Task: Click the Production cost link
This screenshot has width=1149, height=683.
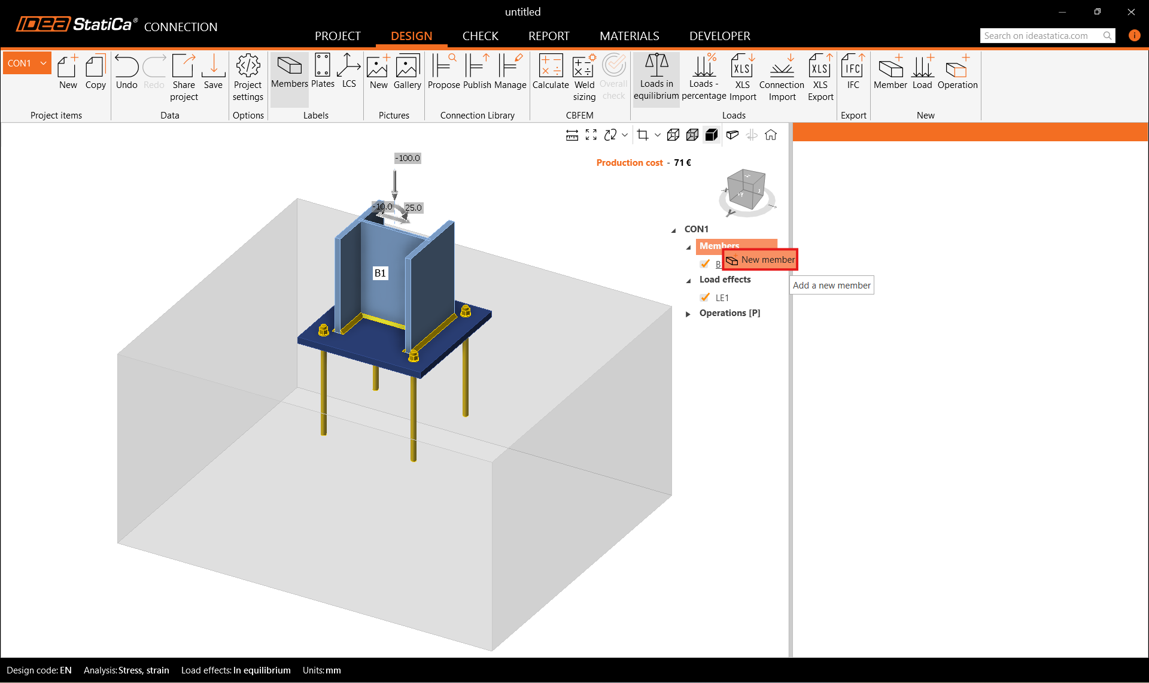Action: tap(629, 163)
